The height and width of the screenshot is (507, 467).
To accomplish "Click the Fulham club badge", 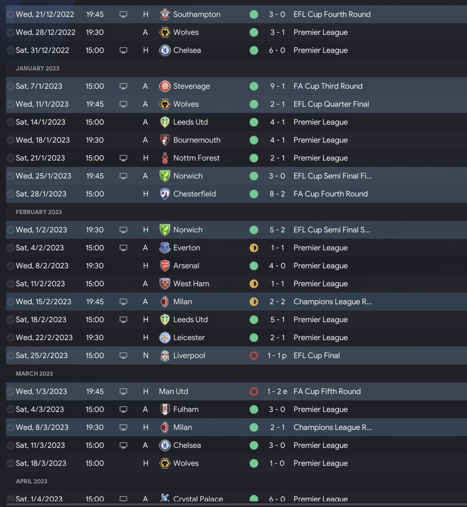I will (165, 409).
